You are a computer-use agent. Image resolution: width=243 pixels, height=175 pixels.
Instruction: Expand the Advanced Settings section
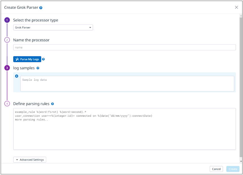[30, 160]
